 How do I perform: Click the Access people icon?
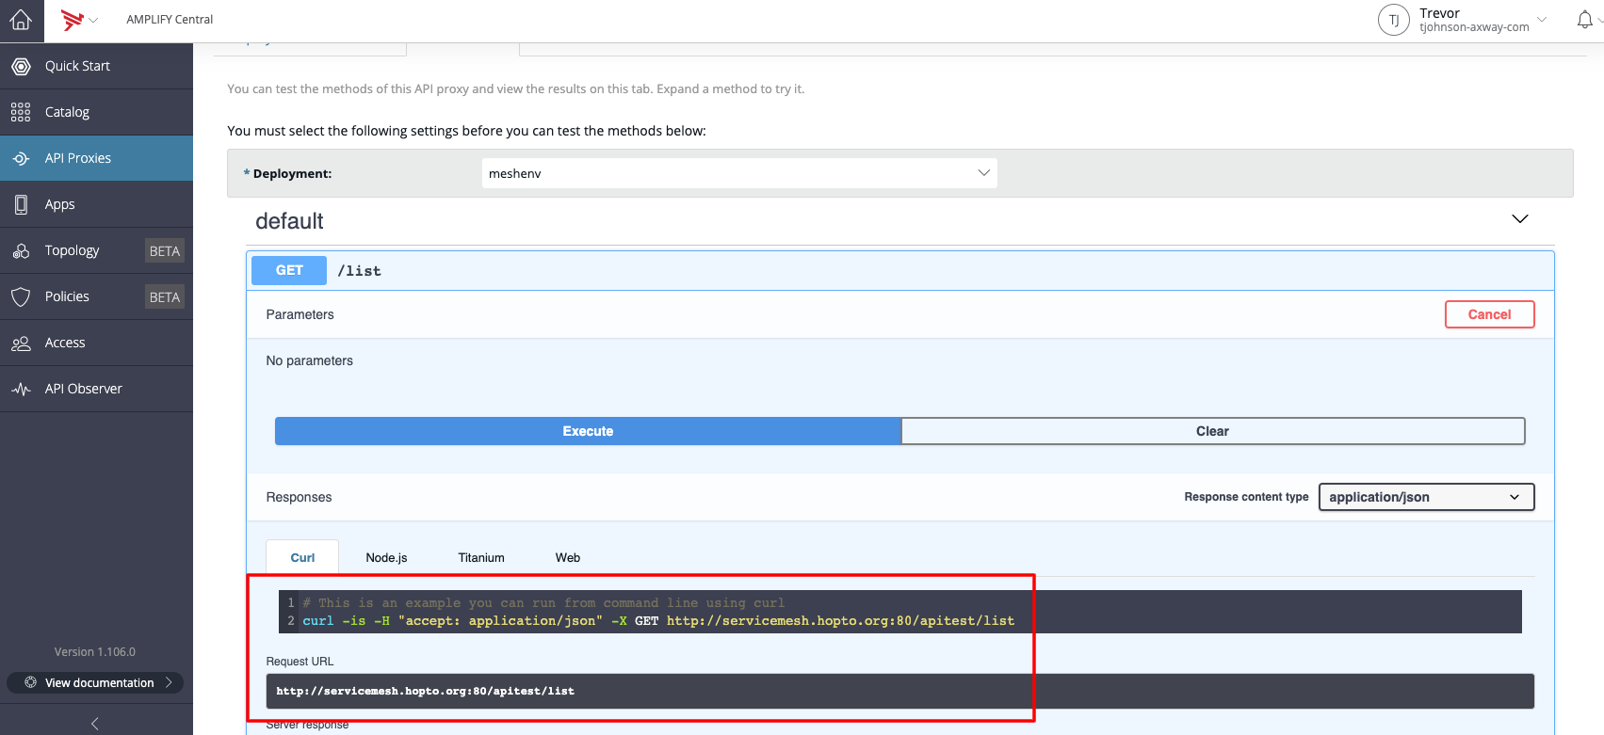click(x=21, y=343)
